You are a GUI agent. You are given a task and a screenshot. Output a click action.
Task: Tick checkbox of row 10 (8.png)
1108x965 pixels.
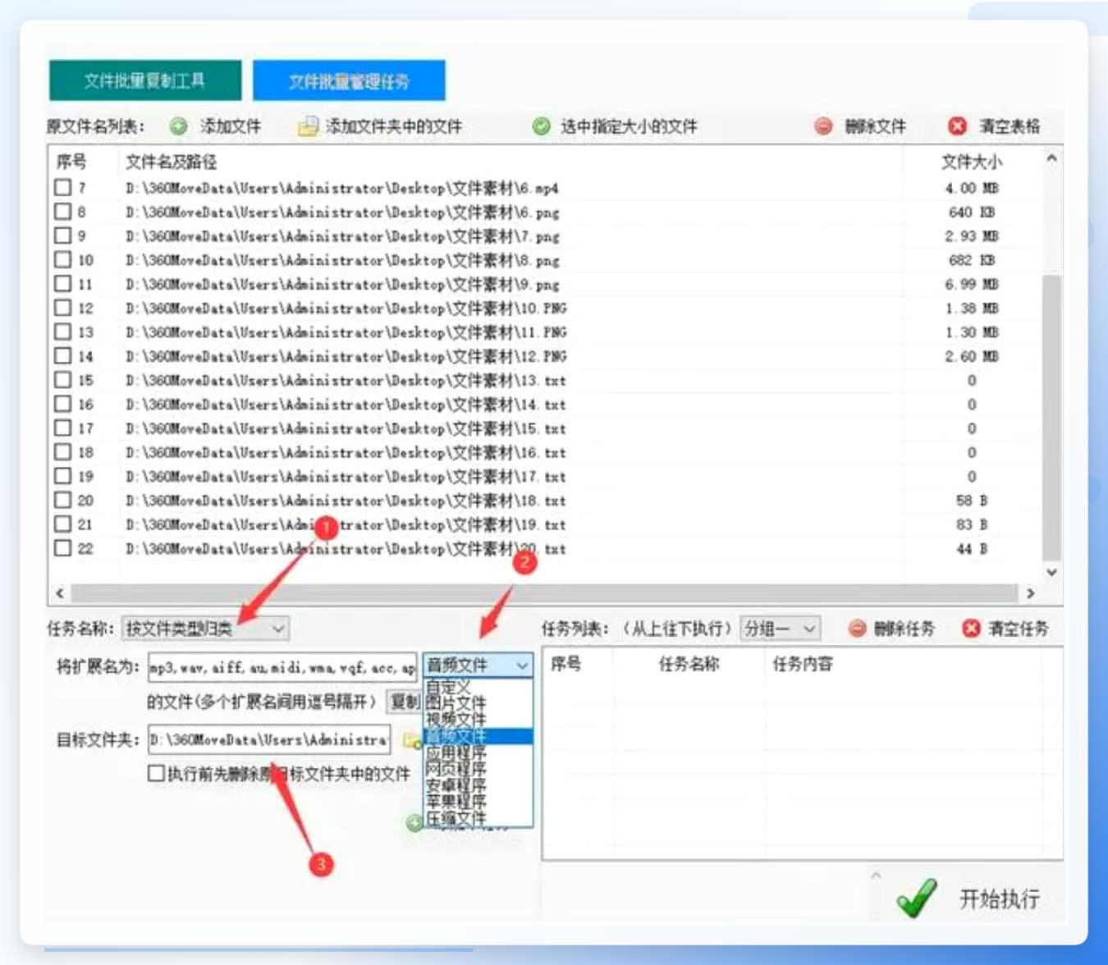click(x=62, y=260)
